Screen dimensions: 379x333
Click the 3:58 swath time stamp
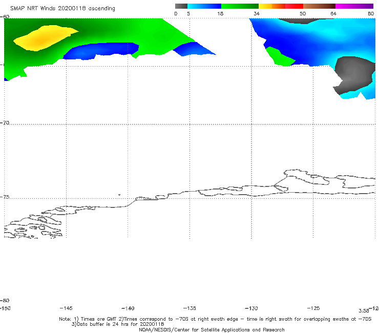click(x=364, y=311)
